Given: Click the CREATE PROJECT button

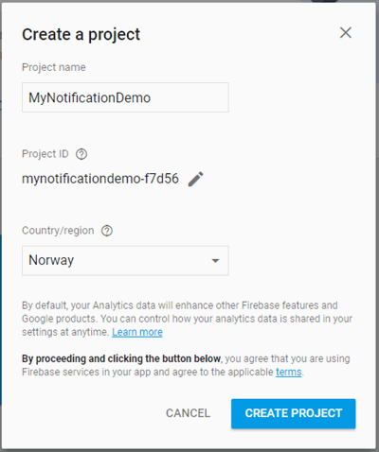Looking at the screenshot, I should pyautogui.click(x=294, y=413).
